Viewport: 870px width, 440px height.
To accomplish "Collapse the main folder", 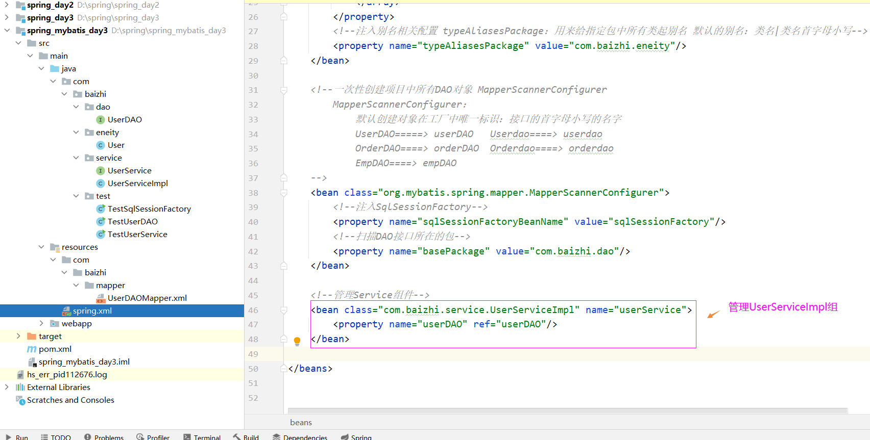I will [30, 56].
